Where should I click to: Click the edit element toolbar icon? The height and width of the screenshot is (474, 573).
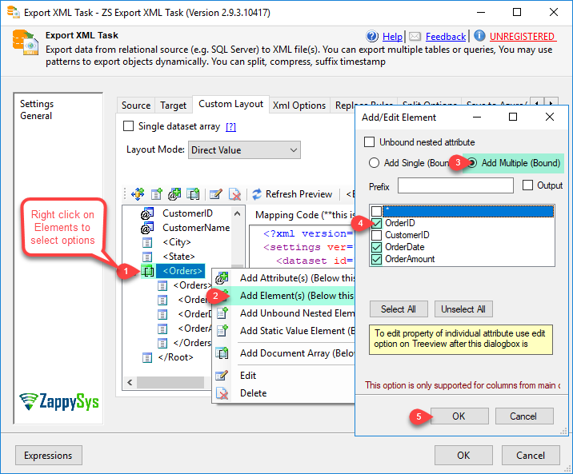216,194
